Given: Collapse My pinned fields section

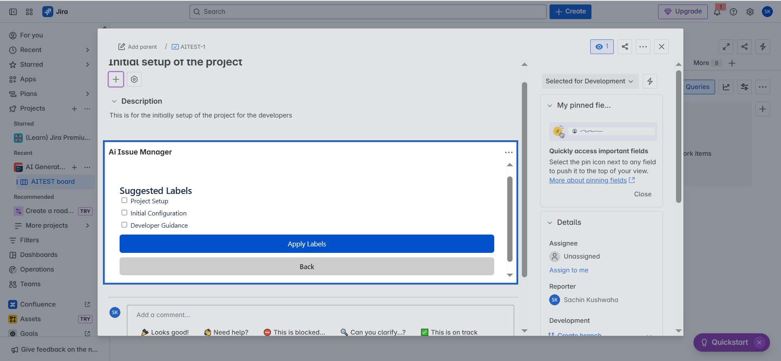Looking at the screenshot, I should pos(550,106).
